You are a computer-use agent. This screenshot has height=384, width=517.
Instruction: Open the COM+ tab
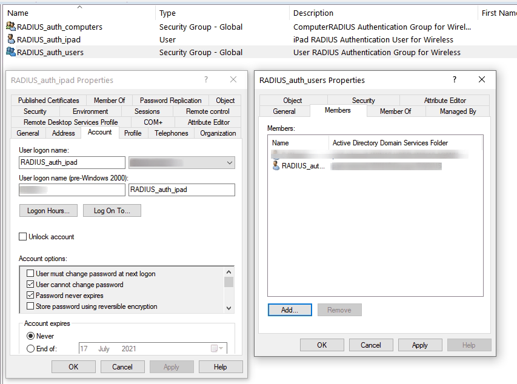click(x=153, y=122)
